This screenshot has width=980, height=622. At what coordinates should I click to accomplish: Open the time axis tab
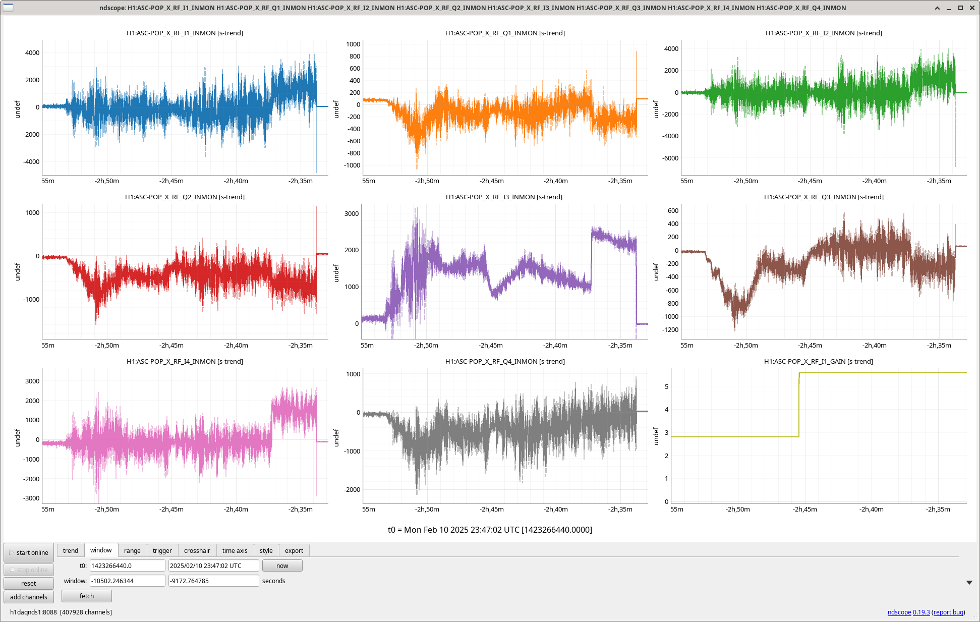click(235, 550)
